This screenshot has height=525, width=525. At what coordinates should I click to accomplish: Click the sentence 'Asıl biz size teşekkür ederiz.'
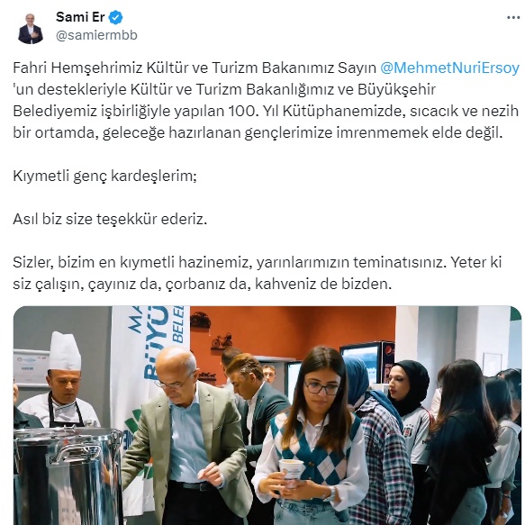(110, 219)
